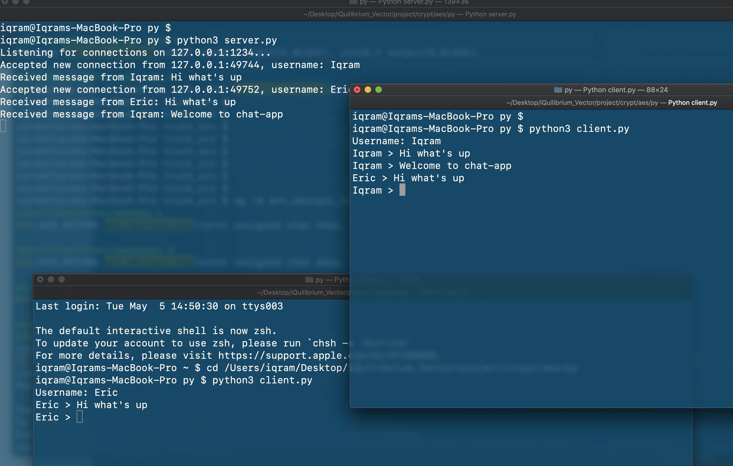Click folder icon in Eric's terminal title bar

(x=309, y=279)
